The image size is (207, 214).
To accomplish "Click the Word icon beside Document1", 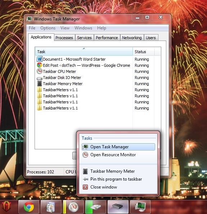I will pyautogui.click(x=40, y=59).
